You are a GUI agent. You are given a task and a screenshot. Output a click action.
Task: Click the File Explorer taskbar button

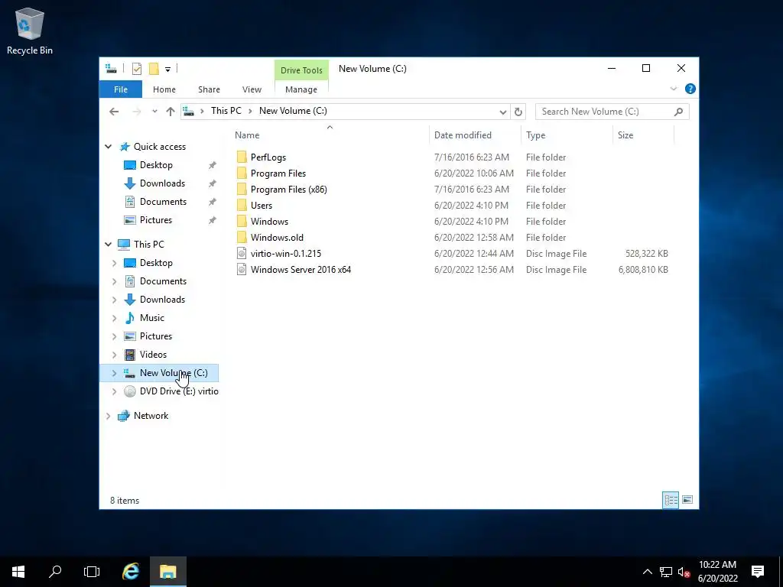point(168,572)
